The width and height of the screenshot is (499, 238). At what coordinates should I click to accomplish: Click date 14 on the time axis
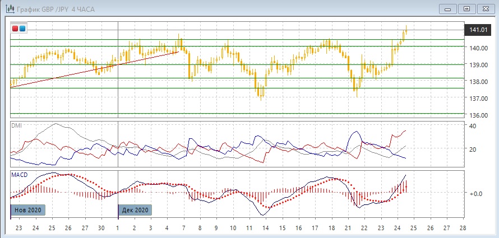pos(265,228)
